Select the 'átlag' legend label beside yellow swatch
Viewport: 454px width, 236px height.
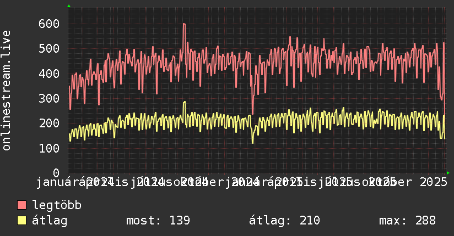tap(50, 221)
